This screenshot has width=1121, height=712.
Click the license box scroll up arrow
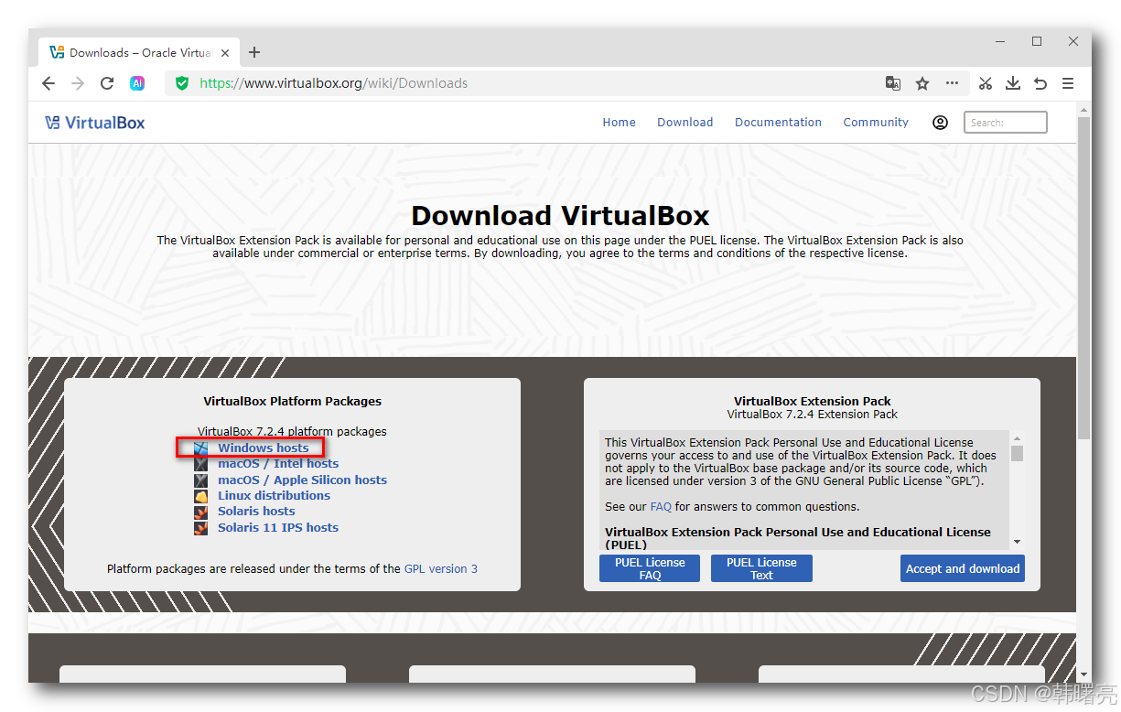point(1017,438)
